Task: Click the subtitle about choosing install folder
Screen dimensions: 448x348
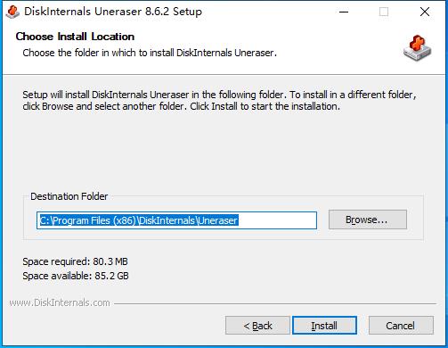Action: 150,53
